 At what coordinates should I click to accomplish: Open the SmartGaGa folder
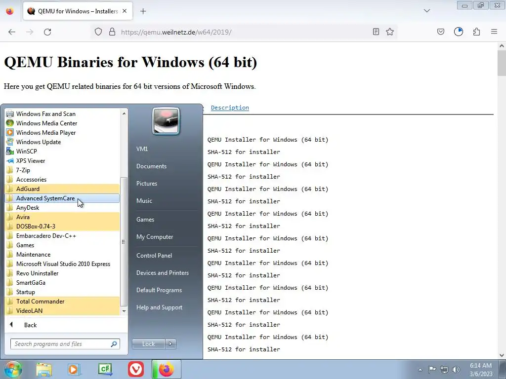[62, 282]
